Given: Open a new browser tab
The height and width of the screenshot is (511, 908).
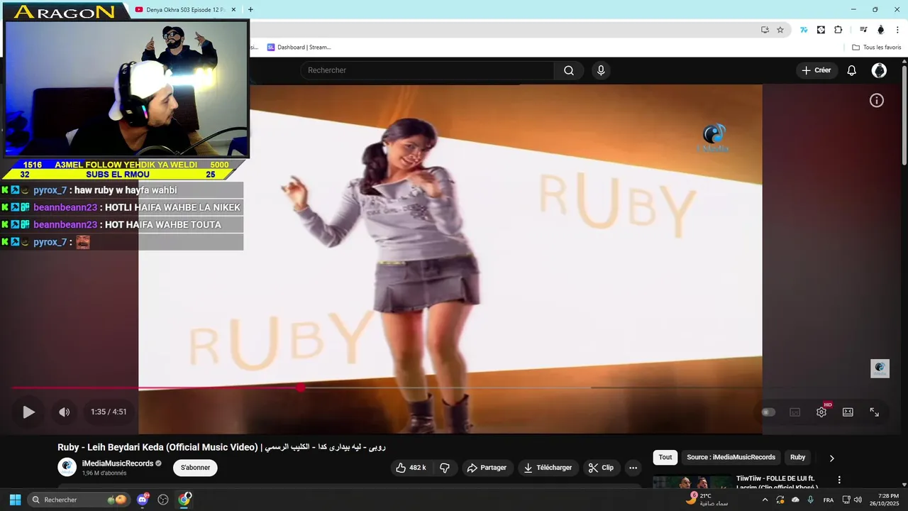Looking at the screenshot, I should 250,10.
